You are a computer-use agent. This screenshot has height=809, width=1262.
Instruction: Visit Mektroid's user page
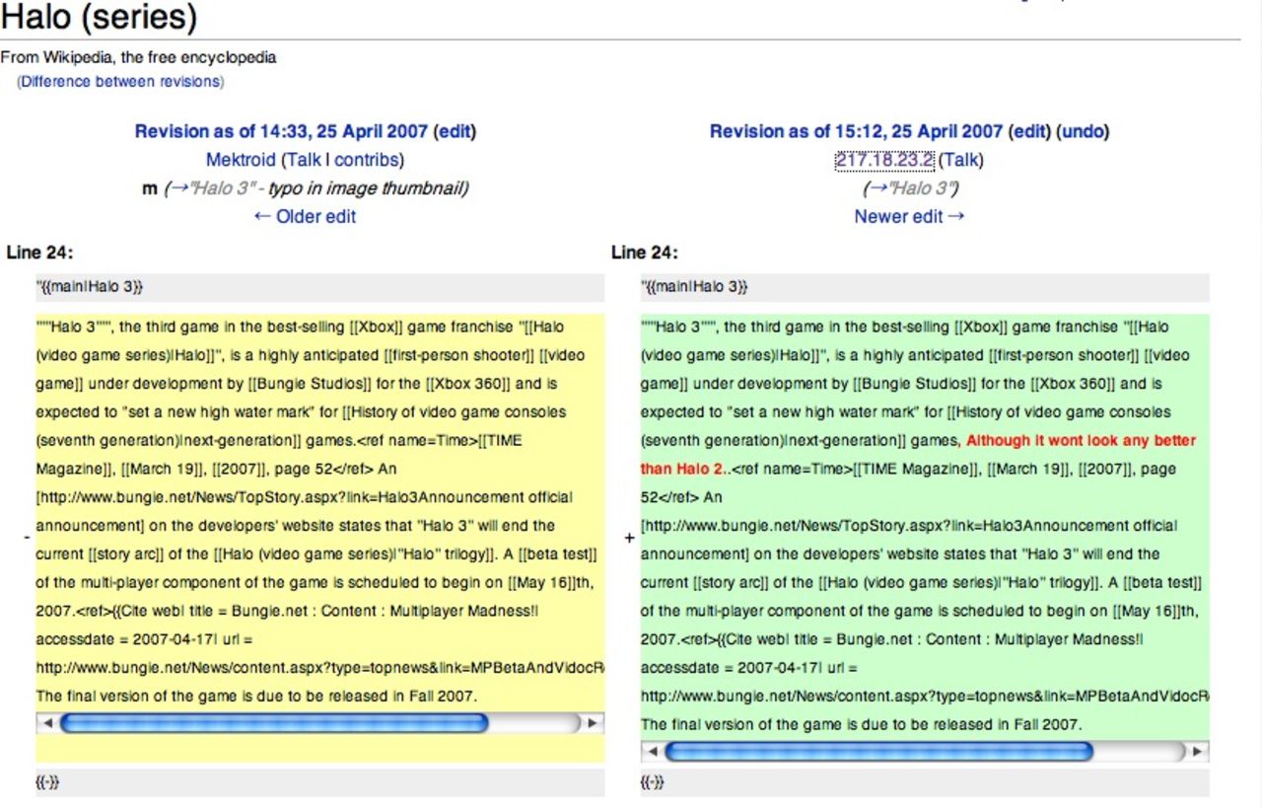coord(241,160)
